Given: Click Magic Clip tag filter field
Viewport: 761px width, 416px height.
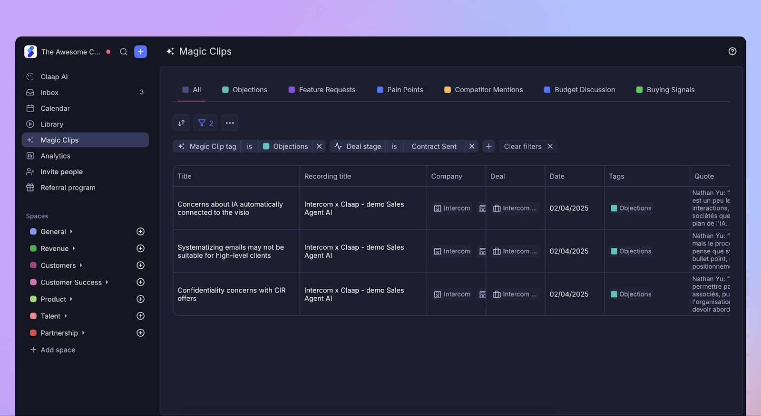Looking at the screenshot, I should (207, 146).
